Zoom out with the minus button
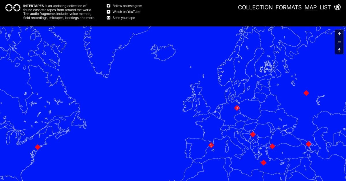This screenshot has height=181, width=346. point(339,42)
